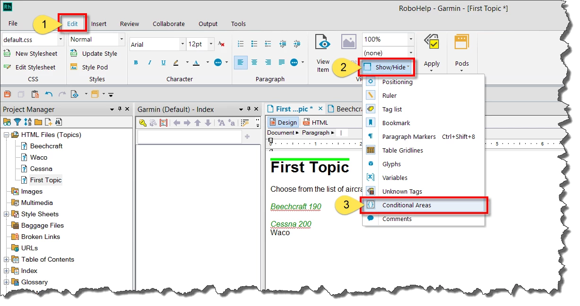Click the find binoculars icon in Project Manager
Screen dimensions: 580x306
(x=59, y=122)
